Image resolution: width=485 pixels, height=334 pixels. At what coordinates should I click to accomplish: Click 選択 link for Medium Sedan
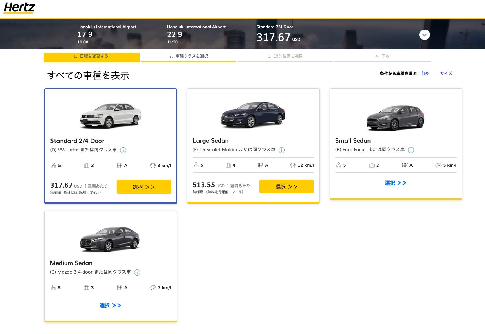coord(110,305)
